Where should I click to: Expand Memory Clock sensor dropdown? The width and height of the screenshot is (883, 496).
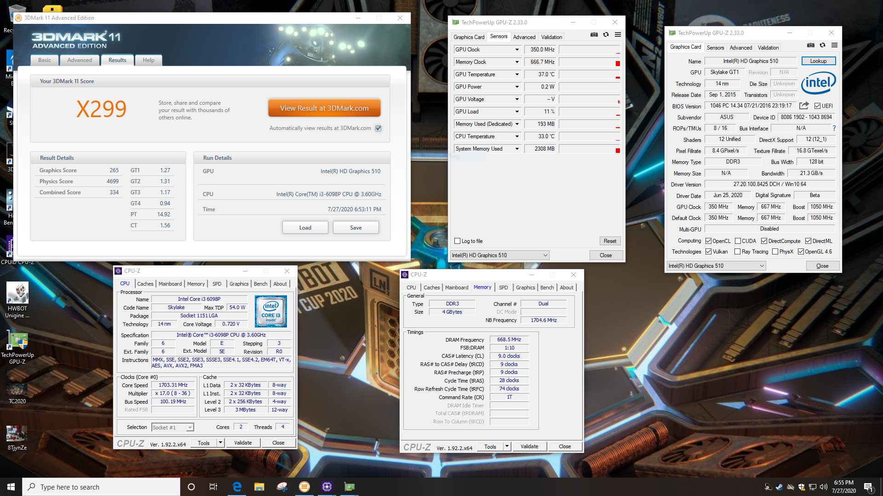(517, 62)
